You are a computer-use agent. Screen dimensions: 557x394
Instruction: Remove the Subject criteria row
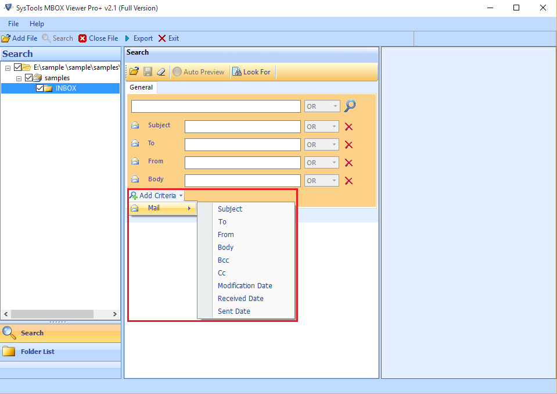click(x=349, y=127)
